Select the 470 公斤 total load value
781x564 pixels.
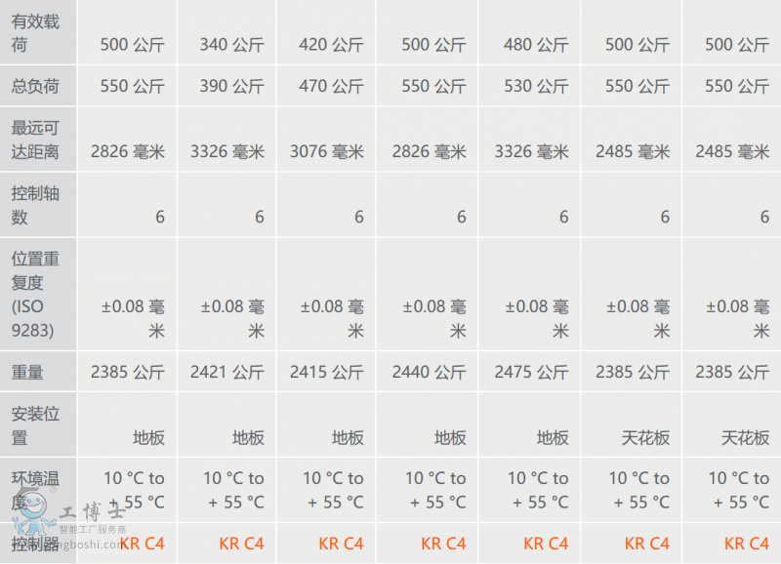pos(331,87)
